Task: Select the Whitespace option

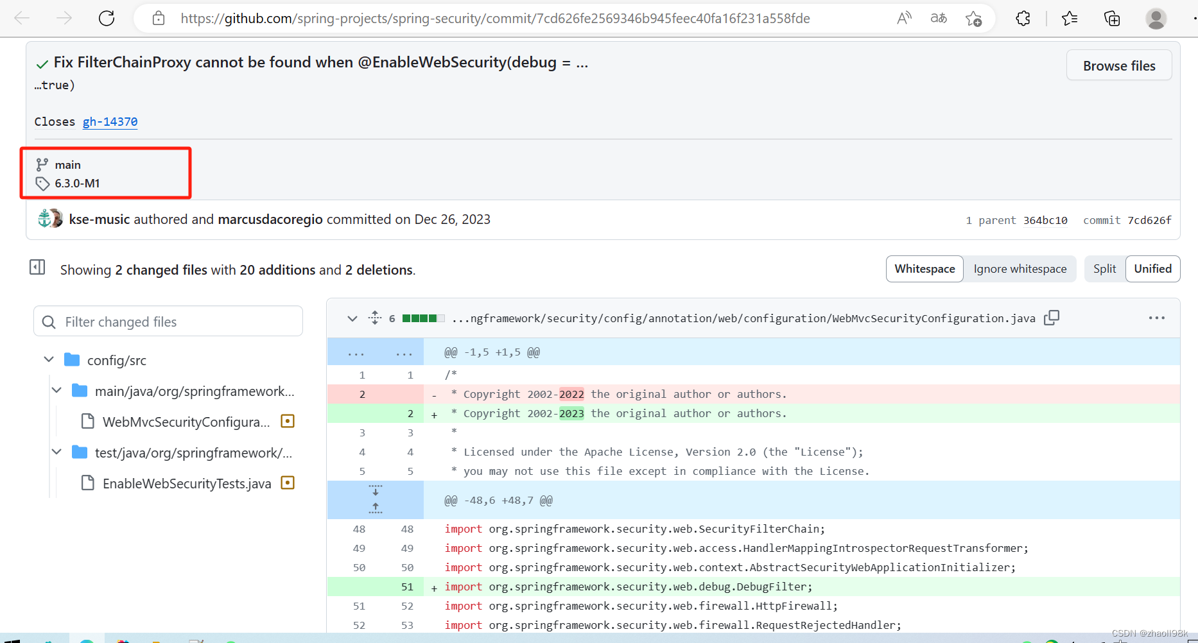Action: pos(925,269)
